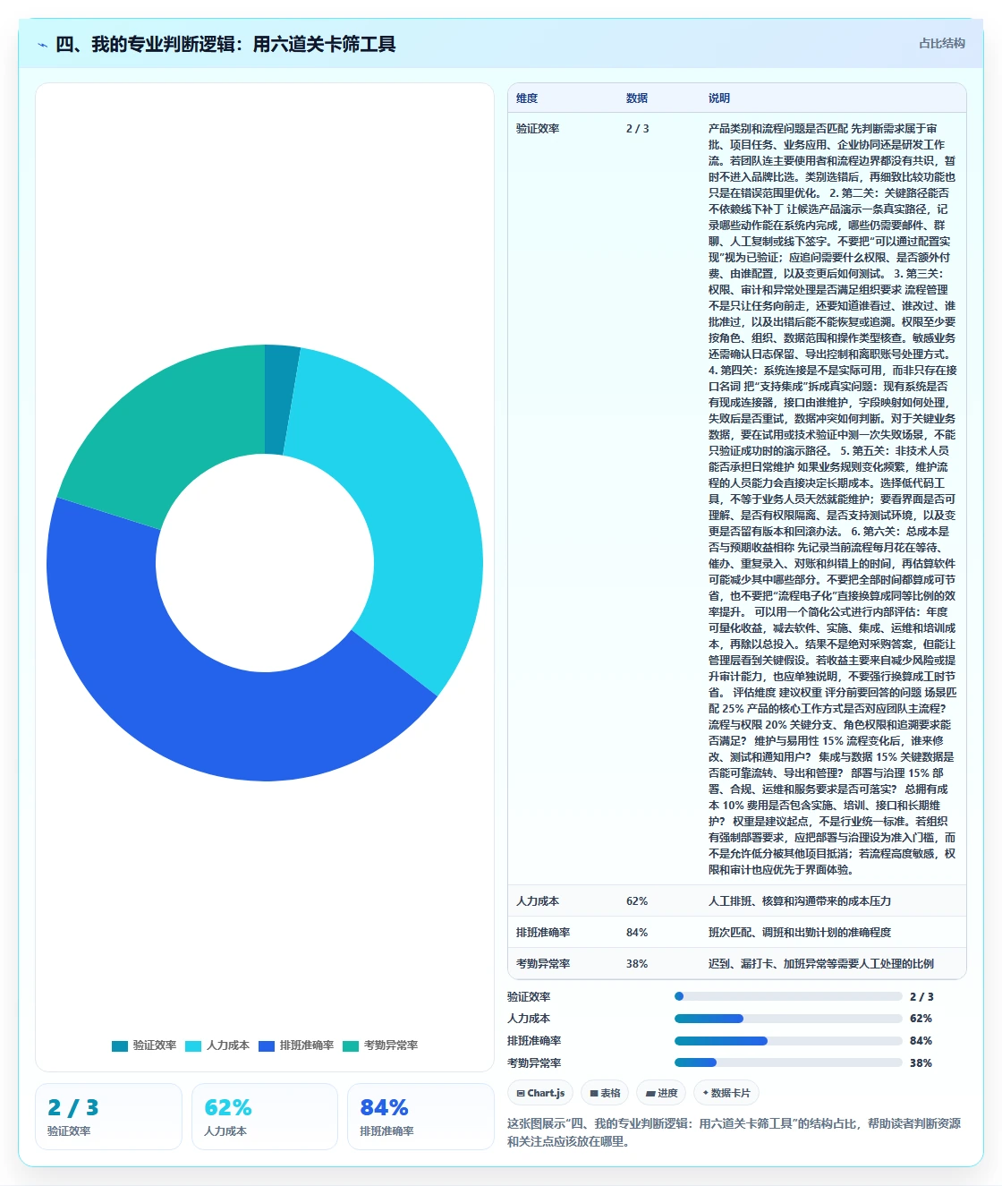This screenshot has width=1002, height=1186.
Task: Open the 62% 人力成本 stat card
Action: click(x=265, y=1117)
